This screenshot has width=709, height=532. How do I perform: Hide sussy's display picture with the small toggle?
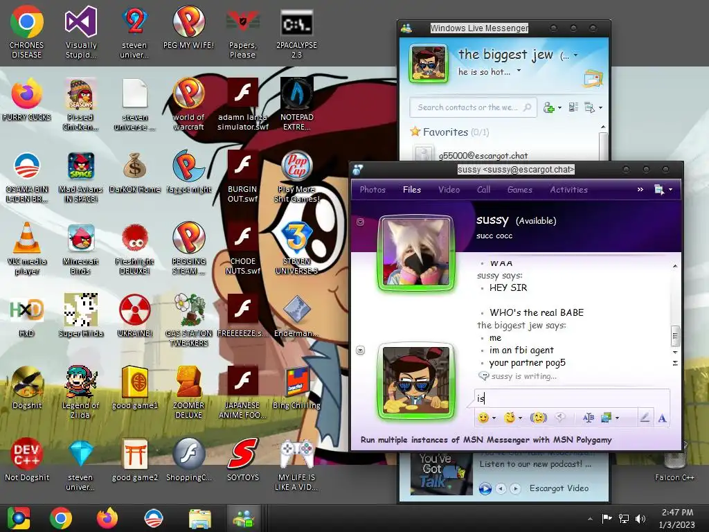click(360, 222)
